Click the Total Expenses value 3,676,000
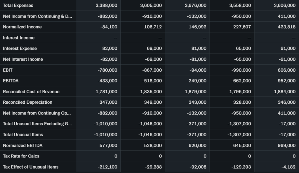This screenshot has height=173, width=299. click(x=196, y=5)
